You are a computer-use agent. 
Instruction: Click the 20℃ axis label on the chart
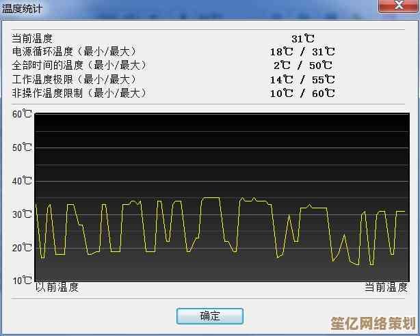(x=22, y=247)
